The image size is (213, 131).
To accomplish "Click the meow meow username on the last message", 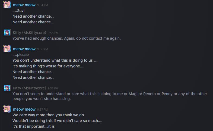I will click(x=24, y=109).
